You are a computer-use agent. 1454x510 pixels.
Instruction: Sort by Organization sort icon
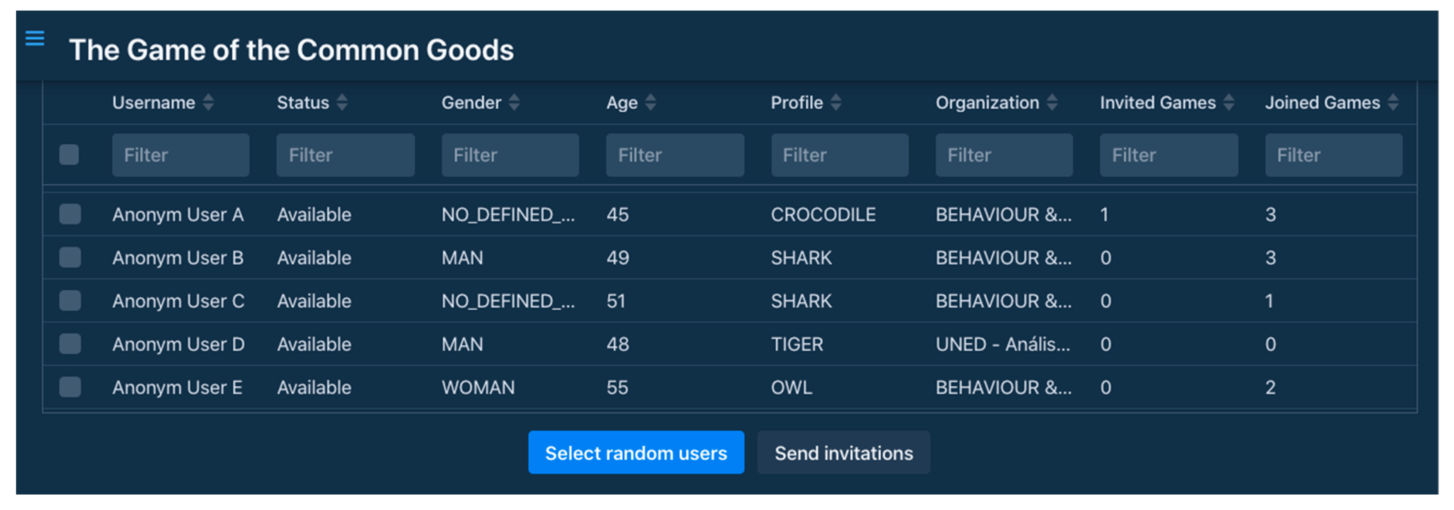click(1052, 102)
